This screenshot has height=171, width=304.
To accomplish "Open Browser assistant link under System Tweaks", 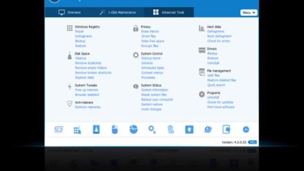I will coord(87,95).
